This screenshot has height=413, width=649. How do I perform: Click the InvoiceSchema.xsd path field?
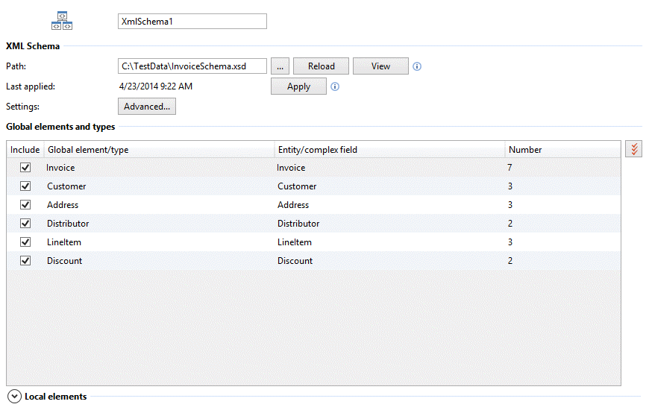192,66
